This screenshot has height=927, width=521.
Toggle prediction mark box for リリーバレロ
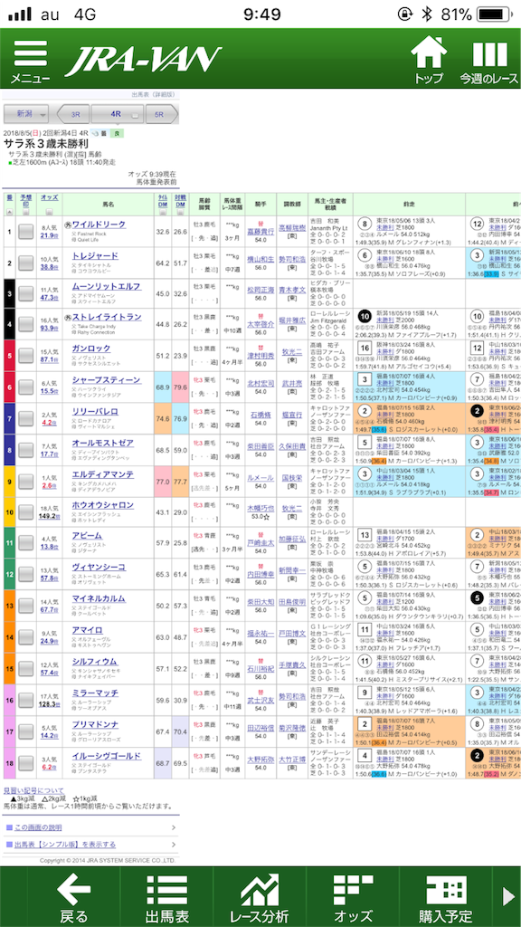25,418
